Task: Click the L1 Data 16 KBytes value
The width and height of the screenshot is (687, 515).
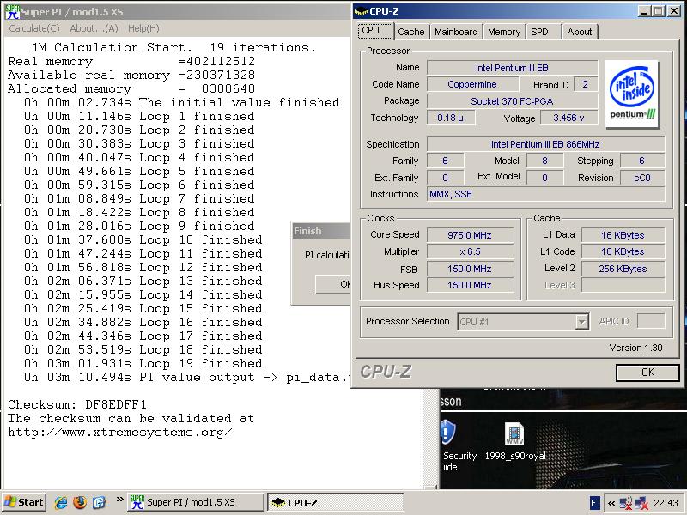Action: point(623,235)
